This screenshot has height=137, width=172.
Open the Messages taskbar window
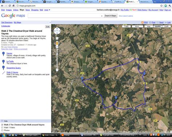[32, 135]
